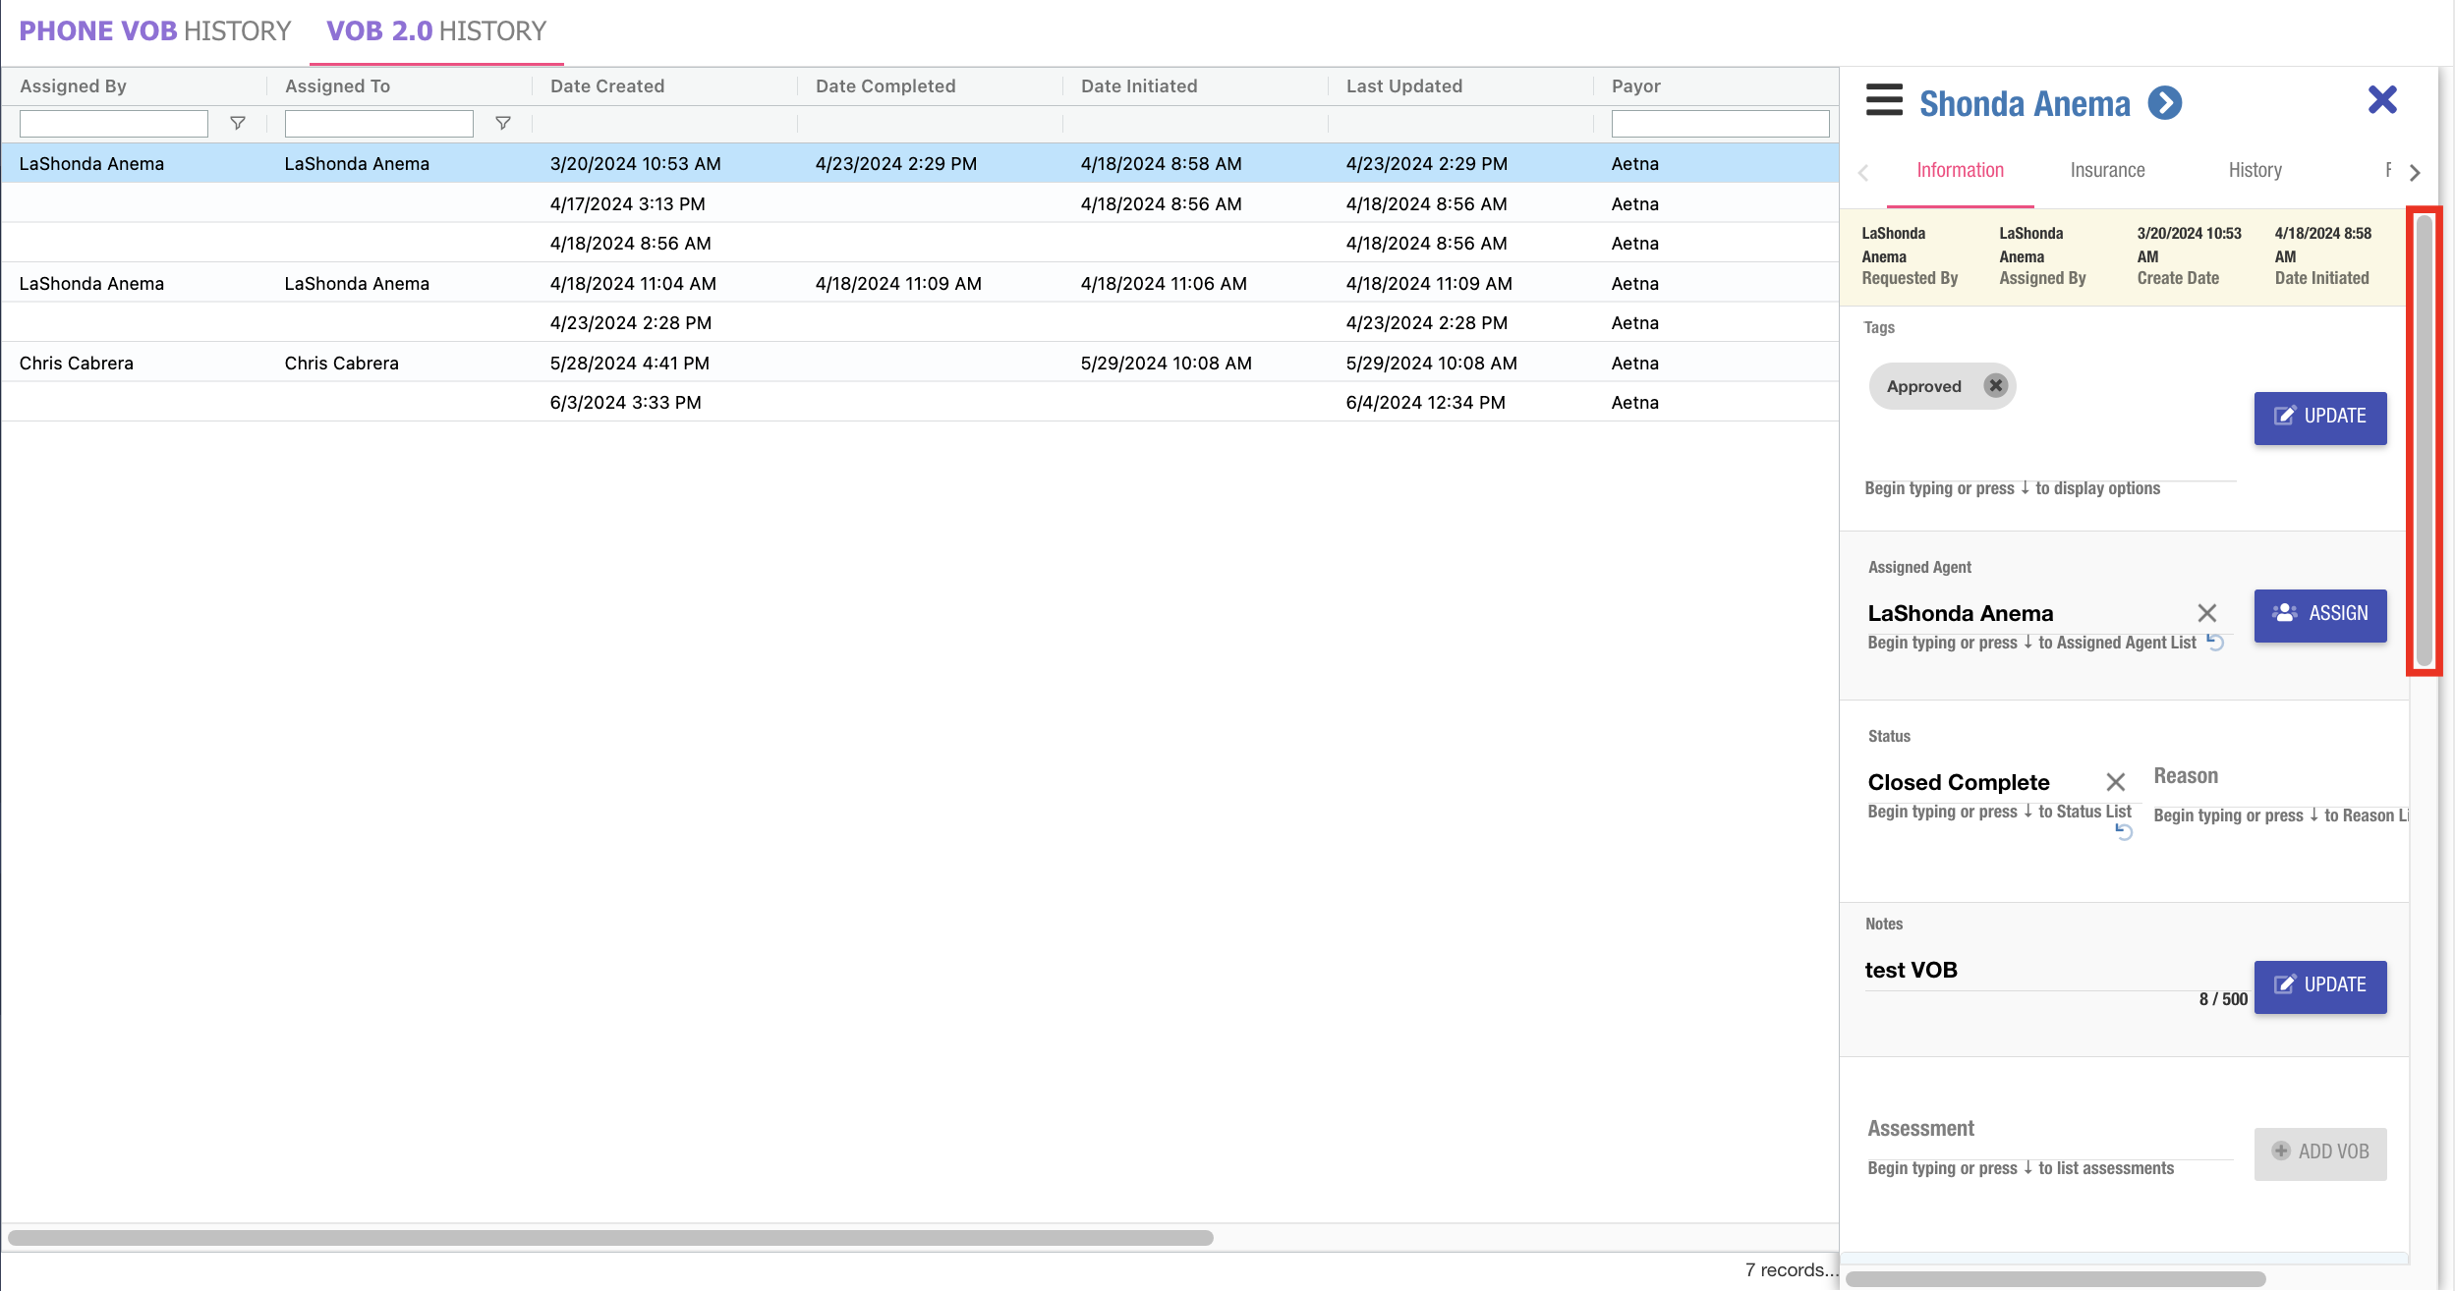Revert the Assigned Agent field change
The width and height of the screenshot is (2455, 1291).
pyautogui.click(x=2215, y=642)
